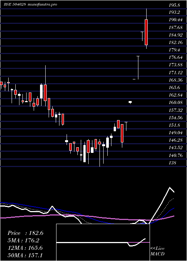Click the 165.6 price axis label

(174, 88)
